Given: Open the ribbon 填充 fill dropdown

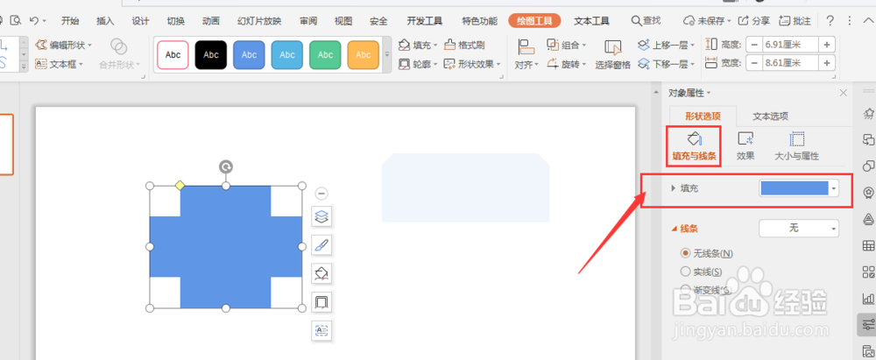Looking at the screenshot, I should point(417,45).
